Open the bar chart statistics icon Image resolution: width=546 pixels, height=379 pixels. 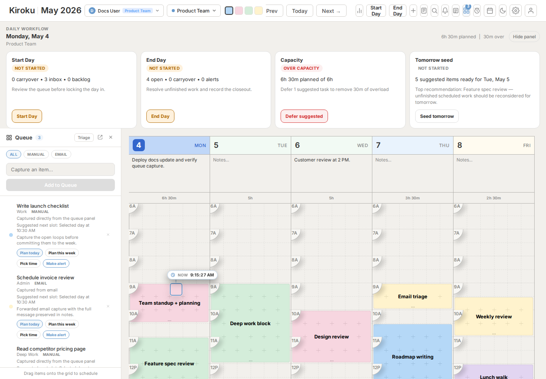tap(359, 11)
